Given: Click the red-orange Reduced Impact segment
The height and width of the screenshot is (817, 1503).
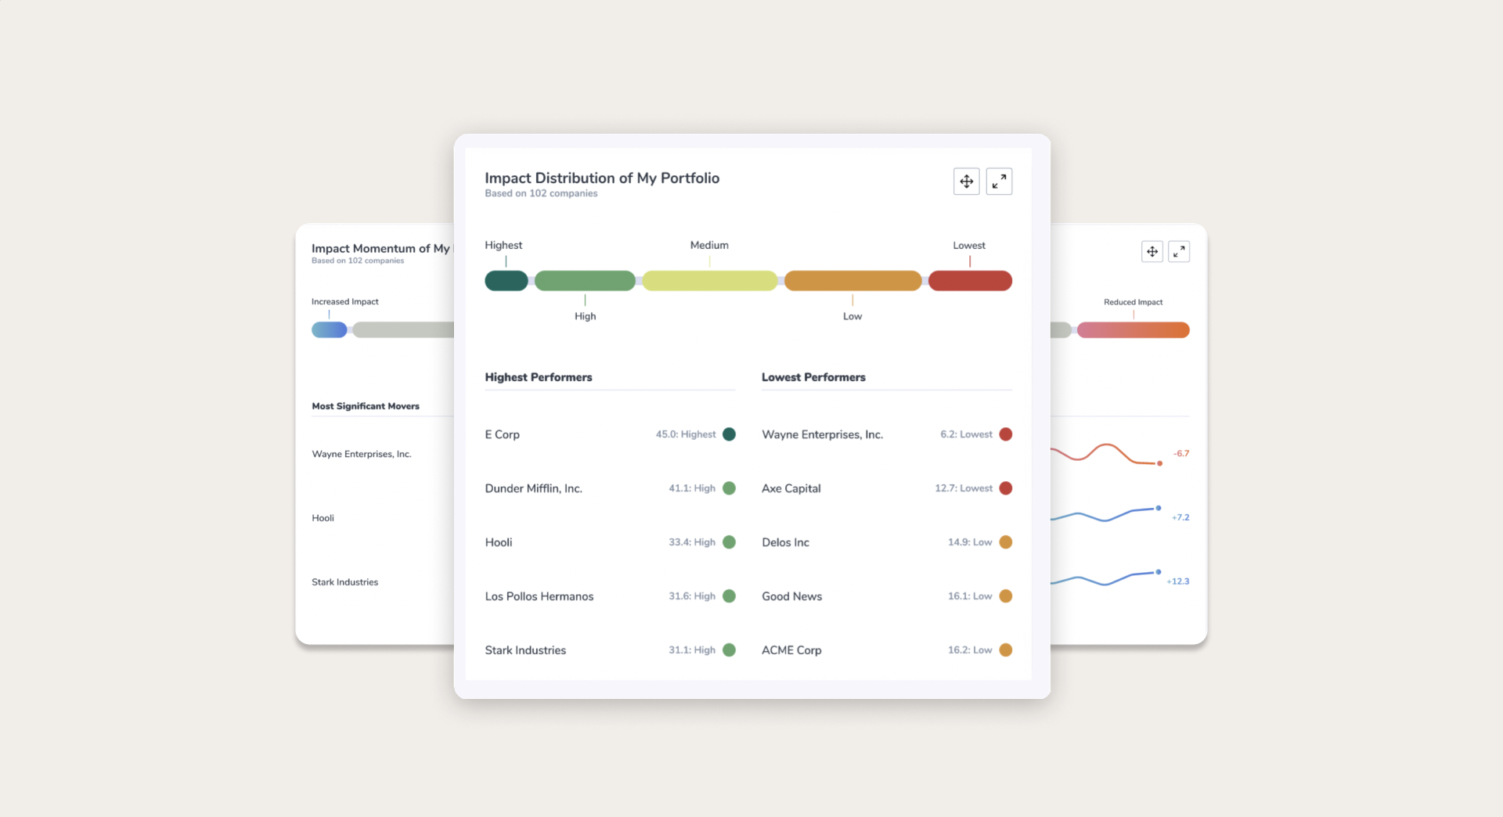Looking at the screenshot, I should point(1134,330).
